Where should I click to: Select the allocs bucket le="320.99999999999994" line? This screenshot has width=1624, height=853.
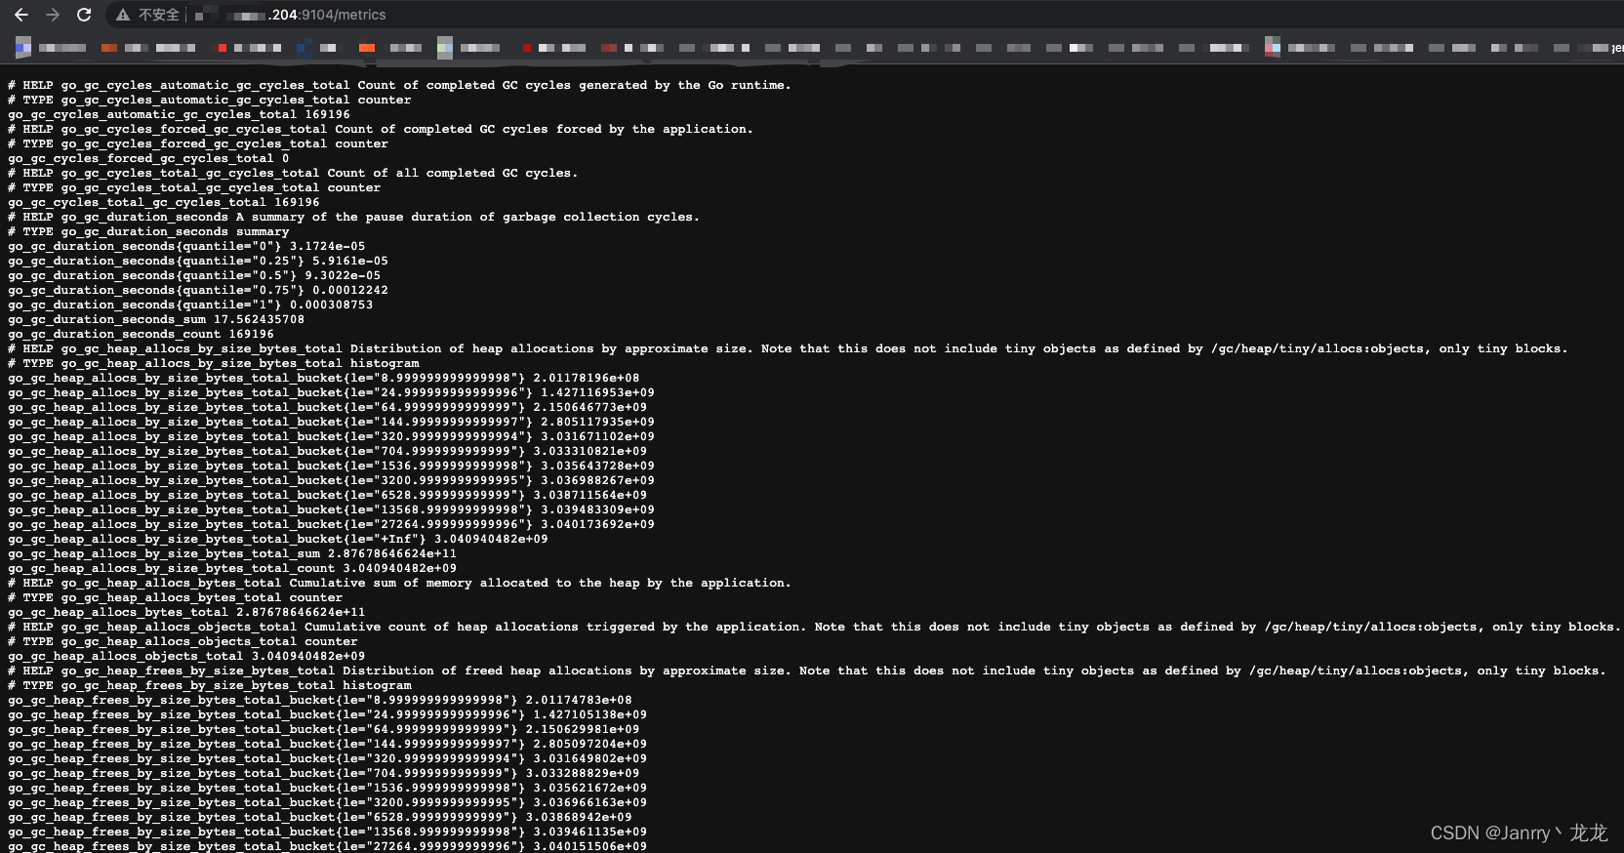(x=332, y=437)
